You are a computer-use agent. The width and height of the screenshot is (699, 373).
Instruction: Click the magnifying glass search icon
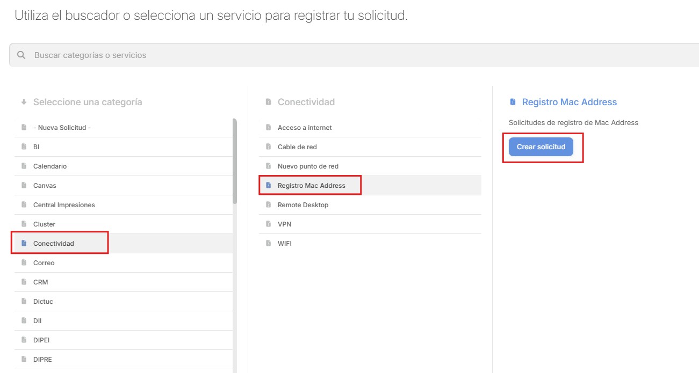21,55
